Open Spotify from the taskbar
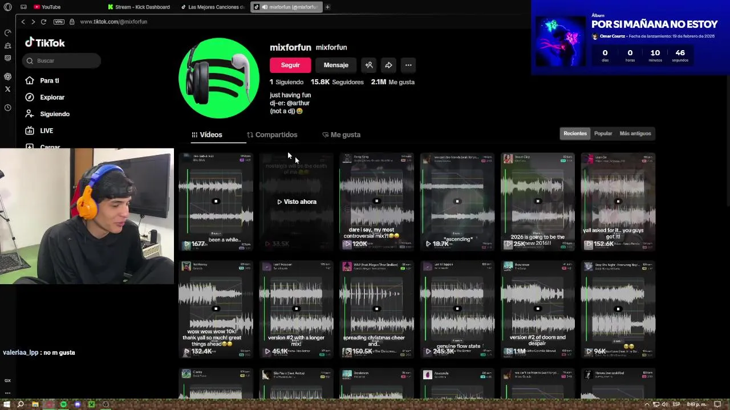730x410 pixels. click(63, 404)
